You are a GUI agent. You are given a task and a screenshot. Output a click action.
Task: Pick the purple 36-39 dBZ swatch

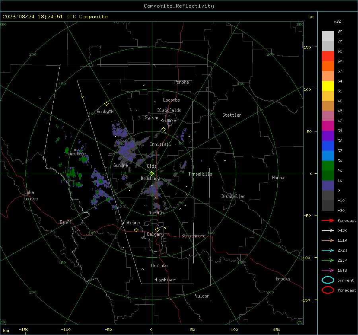click(x=328, y=136)
